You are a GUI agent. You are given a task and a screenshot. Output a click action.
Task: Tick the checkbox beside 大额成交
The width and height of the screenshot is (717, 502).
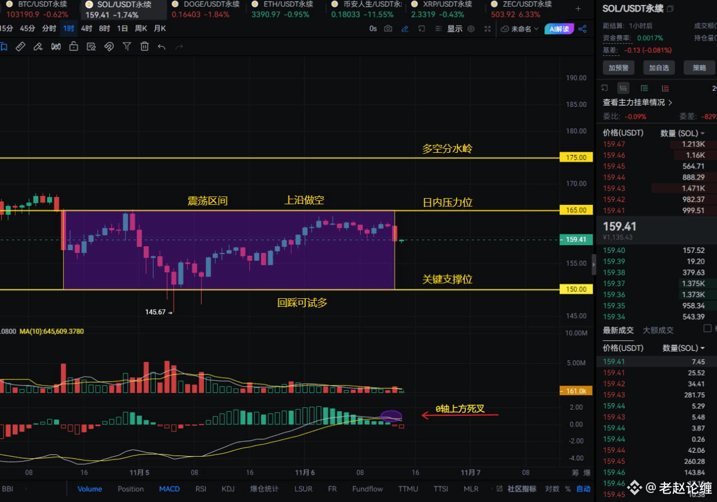coord(707,329)
